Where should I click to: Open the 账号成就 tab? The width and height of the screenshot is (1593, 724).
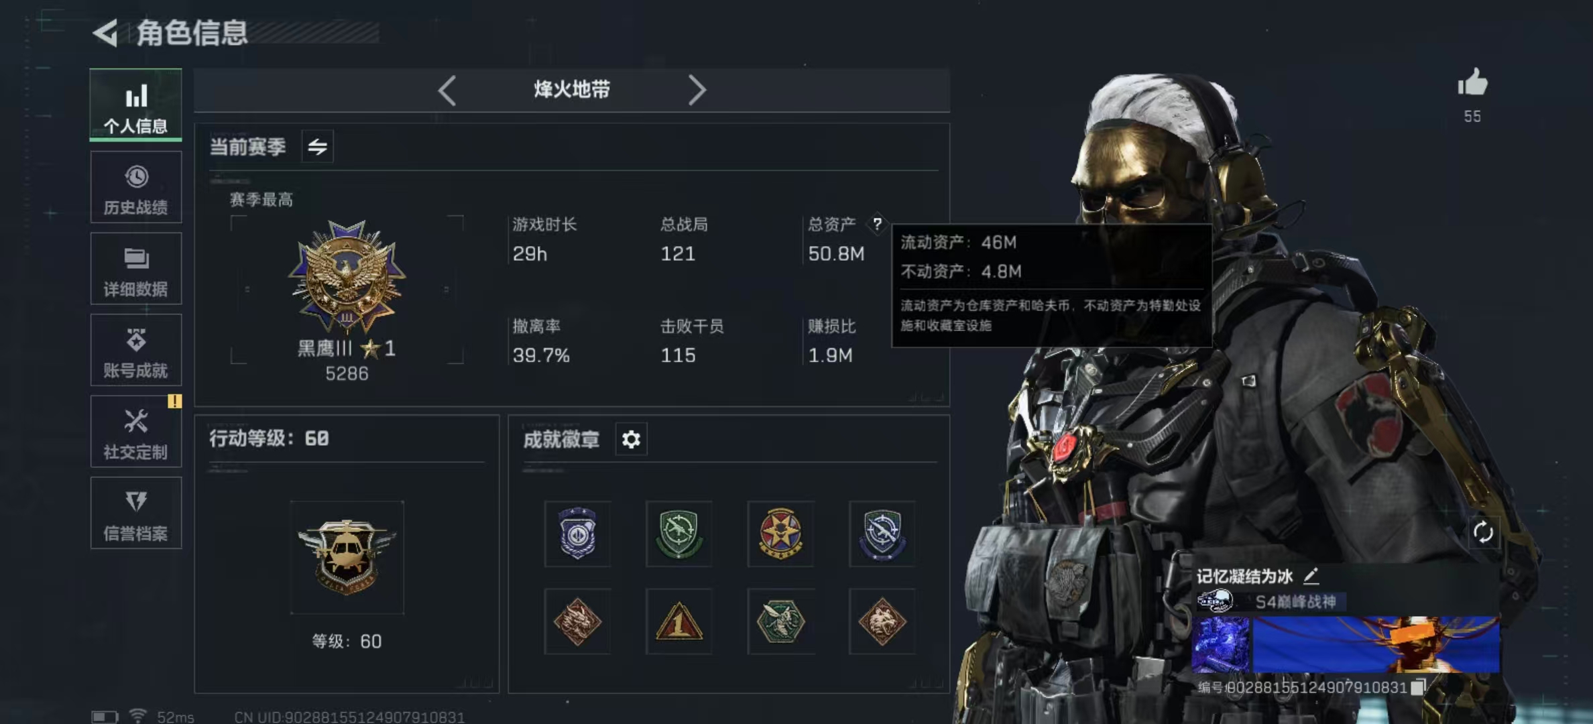click(x=136, y=350)
